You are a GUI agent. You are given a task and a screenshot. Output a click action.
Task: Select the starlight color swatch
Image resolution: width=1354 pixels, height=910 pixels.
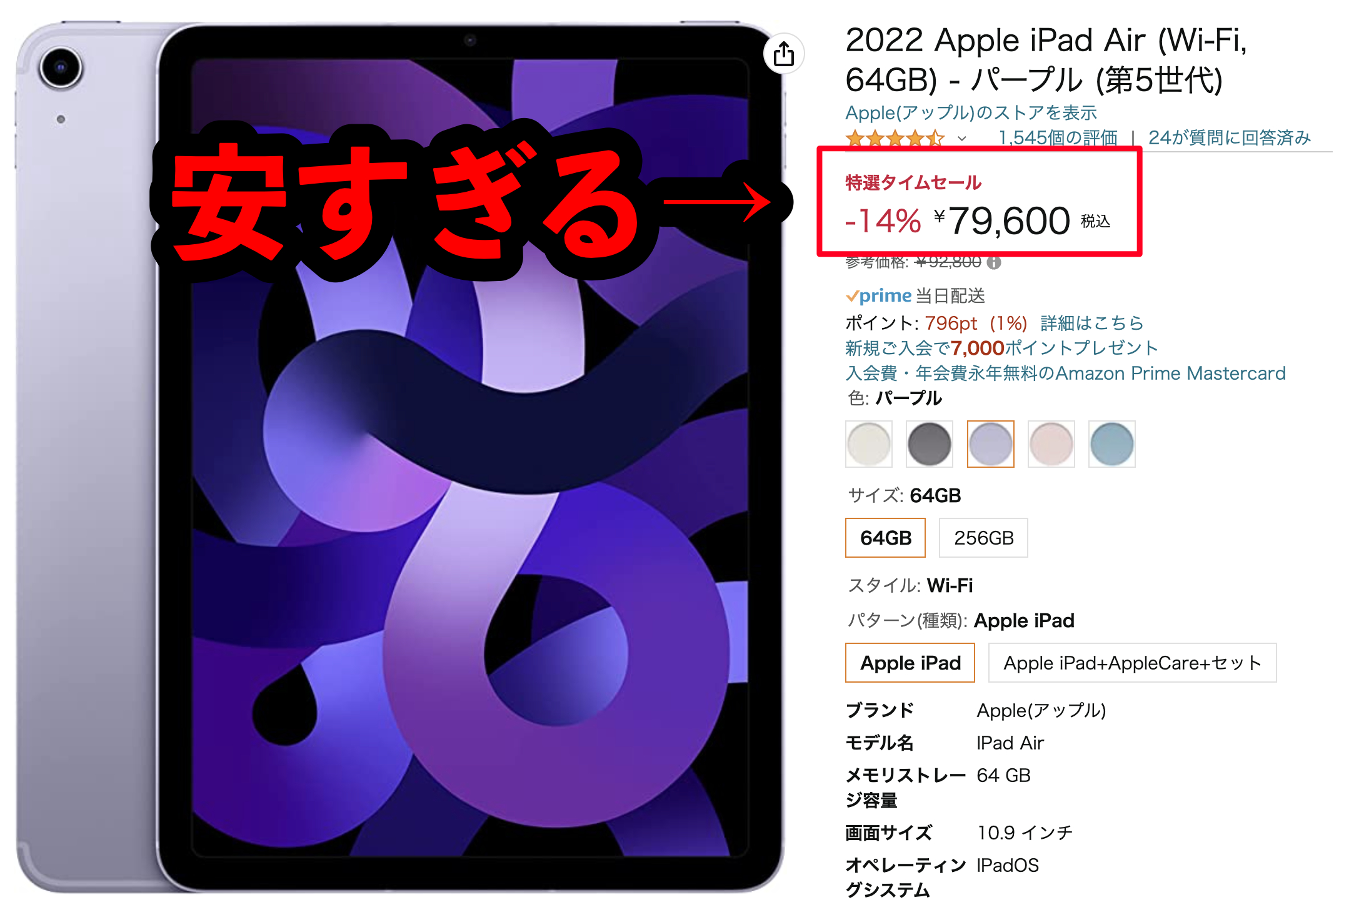(868, 444)
